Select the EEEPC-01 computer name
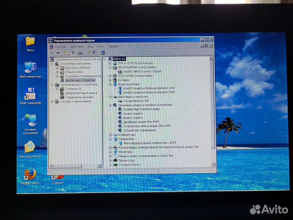This screenshot has height=220, width=293. pyautogui.click(x=119, y=59)
